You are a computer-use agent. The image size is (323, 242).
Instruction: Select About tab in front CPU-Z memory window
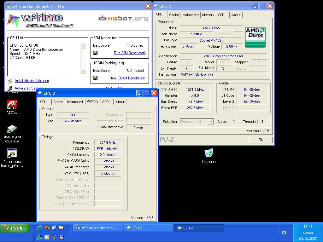click(120, 102)
